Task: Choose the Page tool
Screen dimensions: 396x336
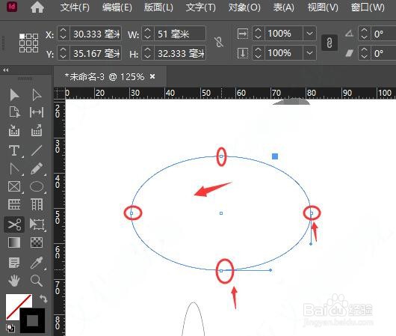Action: tap(14, 112)
